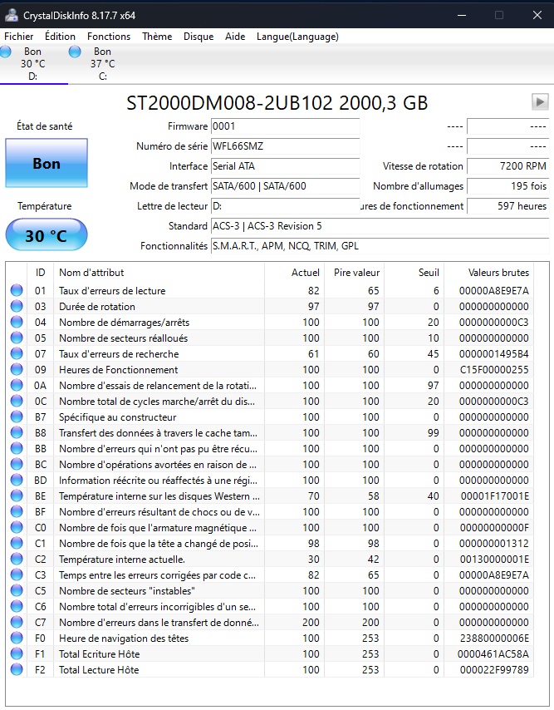554x710 pixels.
Task: Click status orb for attribute BC
Action: pos(17,464)
